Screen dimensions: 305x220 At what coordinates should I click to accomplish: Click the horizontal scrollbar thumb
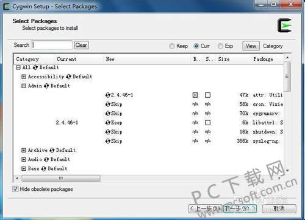pos(61,178)
